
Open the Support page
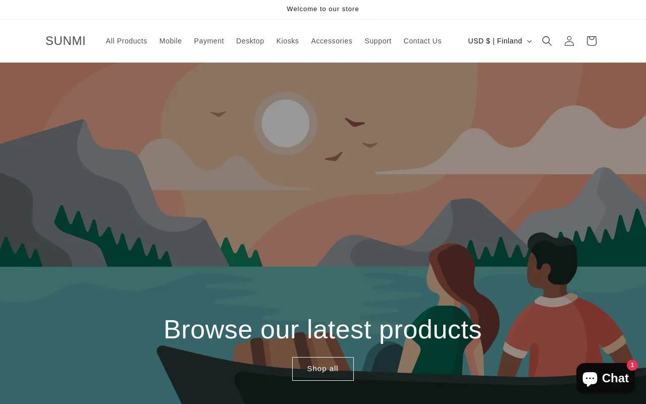(x=378, y=41)
